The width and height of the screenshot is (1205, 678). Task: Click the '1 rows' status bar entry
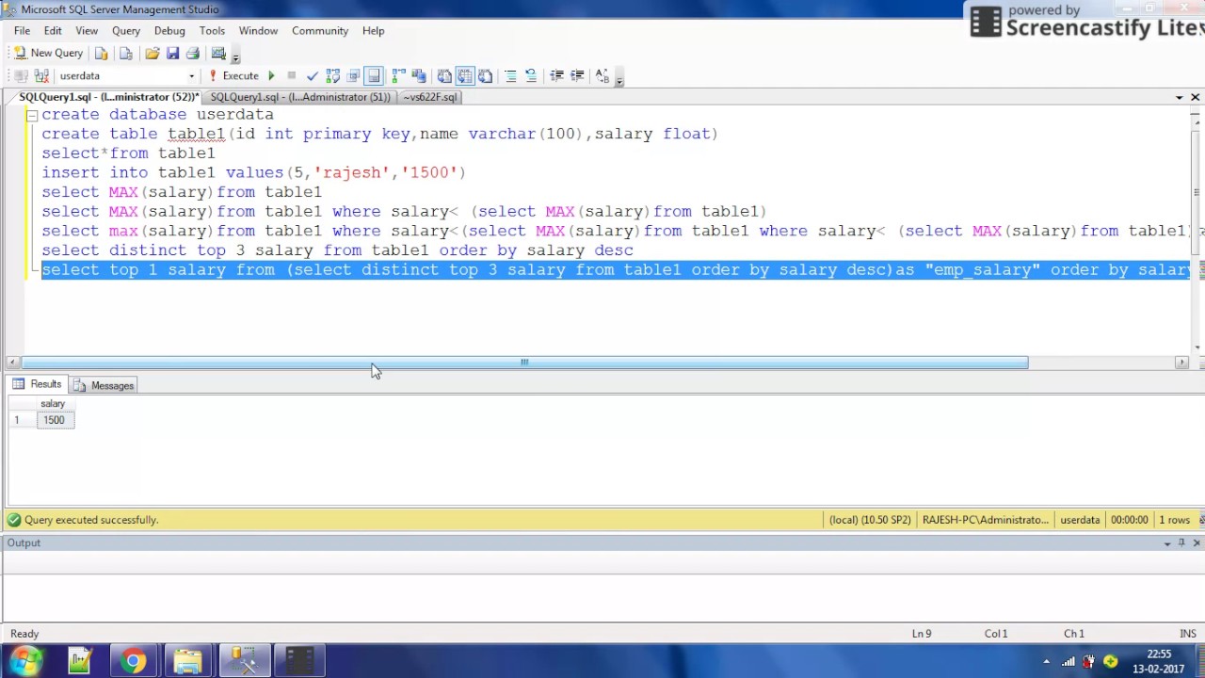[x=1175, y=520]
